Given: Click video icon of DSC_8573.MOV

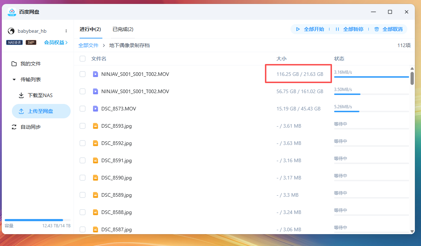Looking at the screenshot, I should point(95,109).
